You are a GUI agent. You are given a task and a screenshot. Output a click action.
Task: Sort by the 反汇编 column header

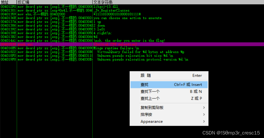click(x=55, y=2)
